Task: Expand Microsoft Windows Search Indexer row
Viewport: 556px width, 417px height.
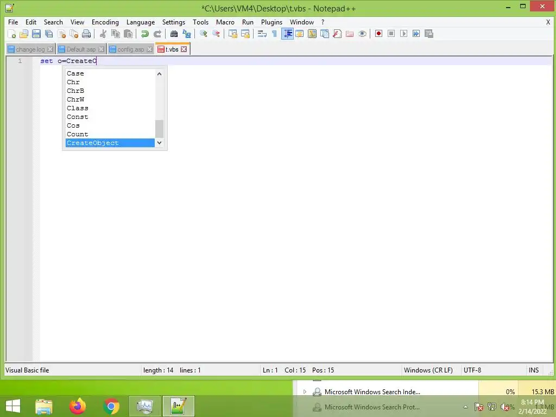Action: click(x=305, y=392)
